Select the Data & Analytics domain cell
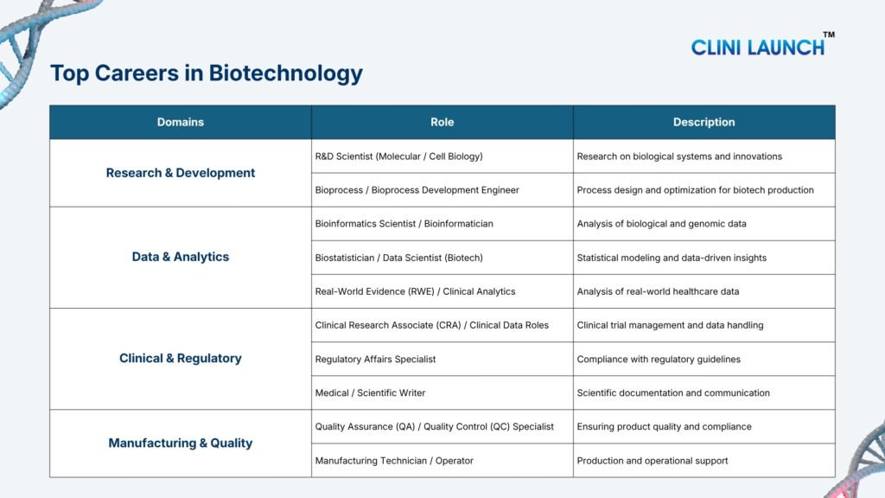This screenshot has width=885, height=498. pos(181,257)
